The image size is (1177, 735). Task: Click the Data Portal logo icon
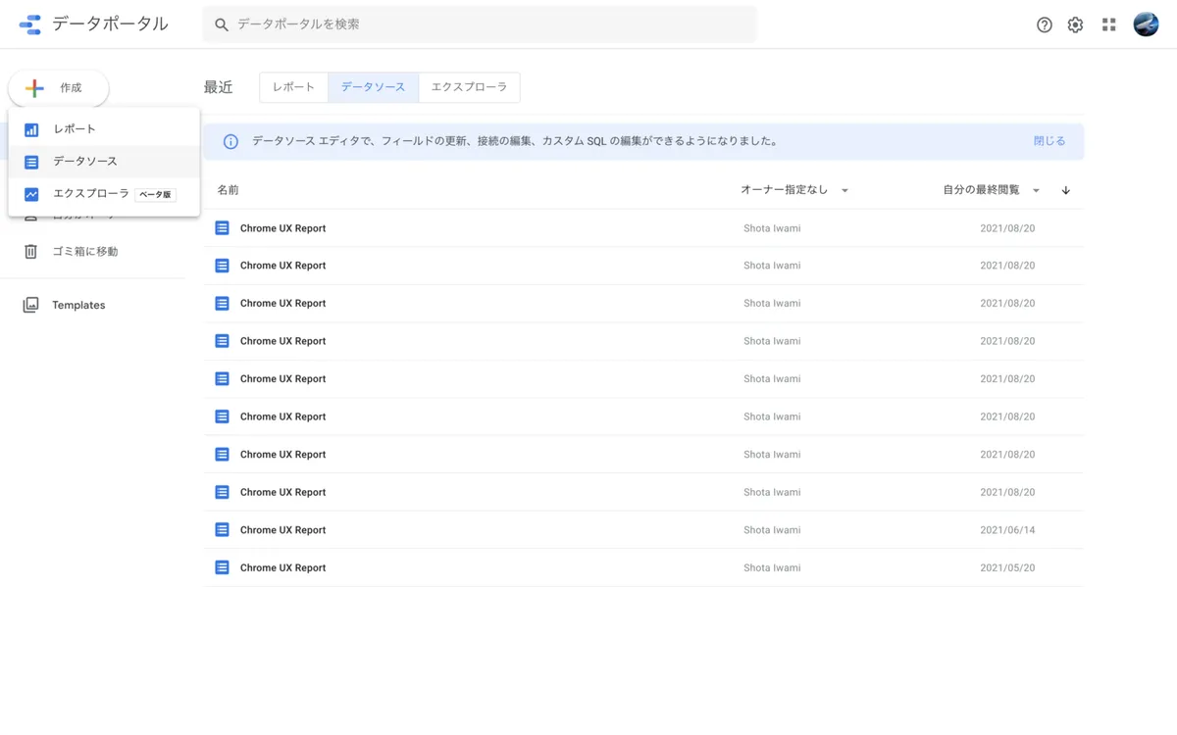click(30, 24)
